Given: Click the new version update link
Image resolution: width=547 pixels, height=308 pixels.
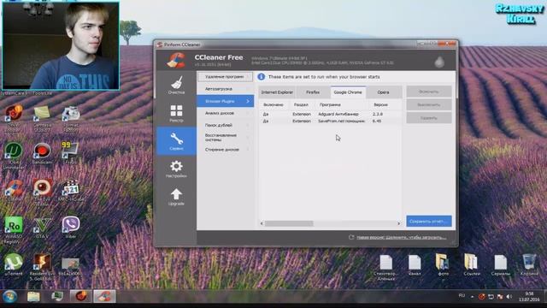Looking at the screenshot, I should point(401,238).
